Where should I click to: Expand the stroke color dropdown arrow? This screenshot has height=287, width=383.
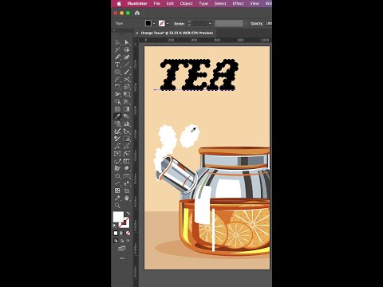pyautogui.click(x=168, y=23)
